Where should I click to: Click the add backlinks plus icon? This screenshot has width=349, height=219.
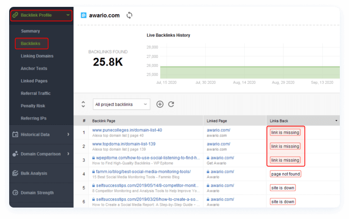pyautogui.click(x=160, y=104)
